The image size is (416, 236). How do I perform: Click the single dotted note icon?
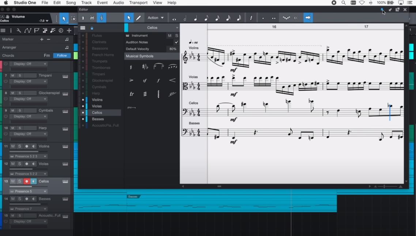[263, 18]
